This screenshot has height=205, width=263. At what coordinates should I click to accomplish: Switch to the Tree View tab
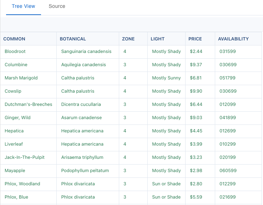[24, 6]
